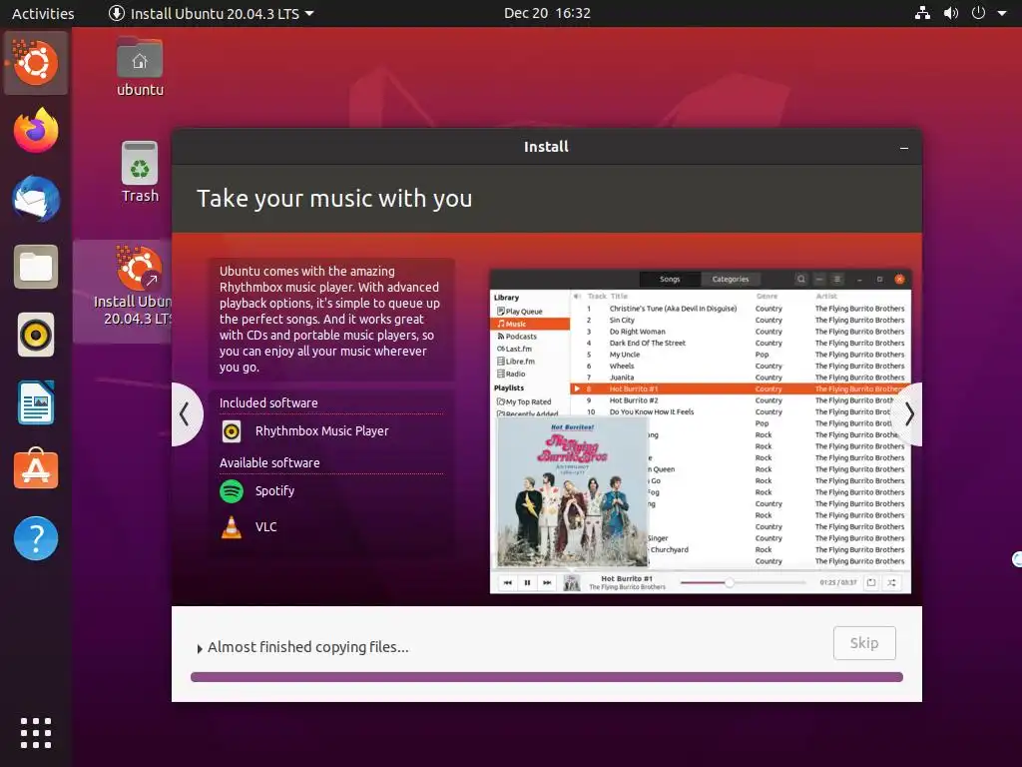
Task: Click the Spotify icon in Available software
Action: 232,491
